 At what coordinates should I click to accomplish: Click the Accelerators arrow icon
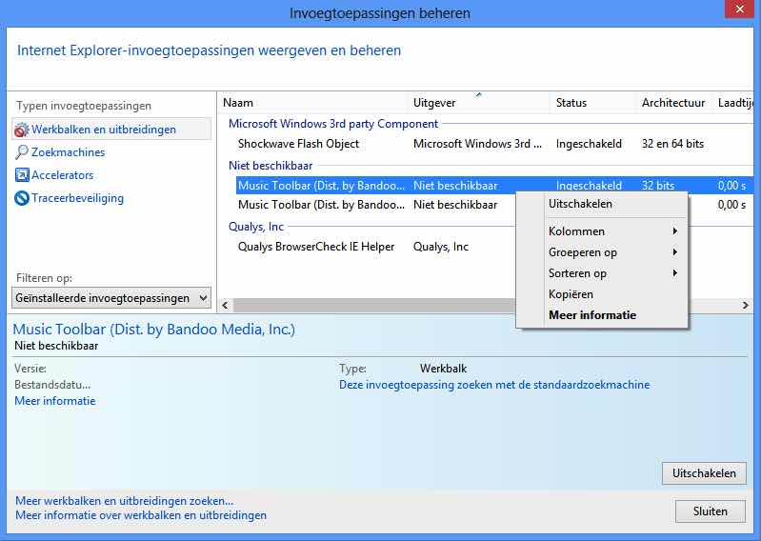pyautogui.click(x=22, y=175)
